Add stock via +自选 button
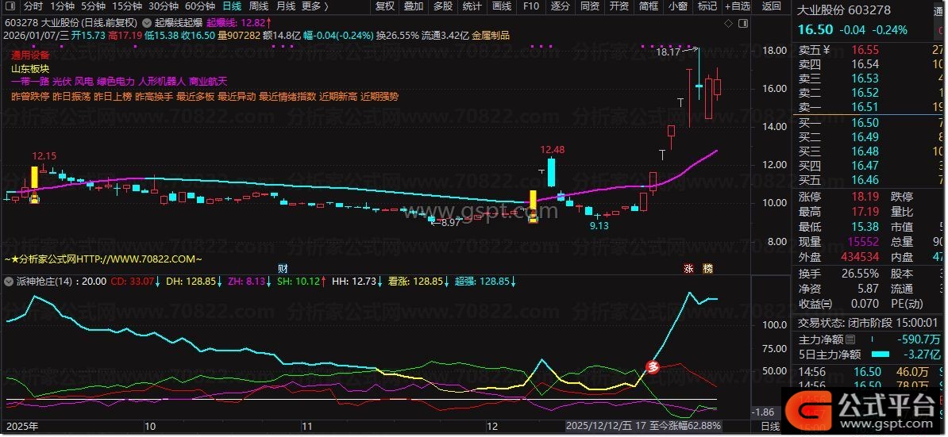 (x=736, y=6)
